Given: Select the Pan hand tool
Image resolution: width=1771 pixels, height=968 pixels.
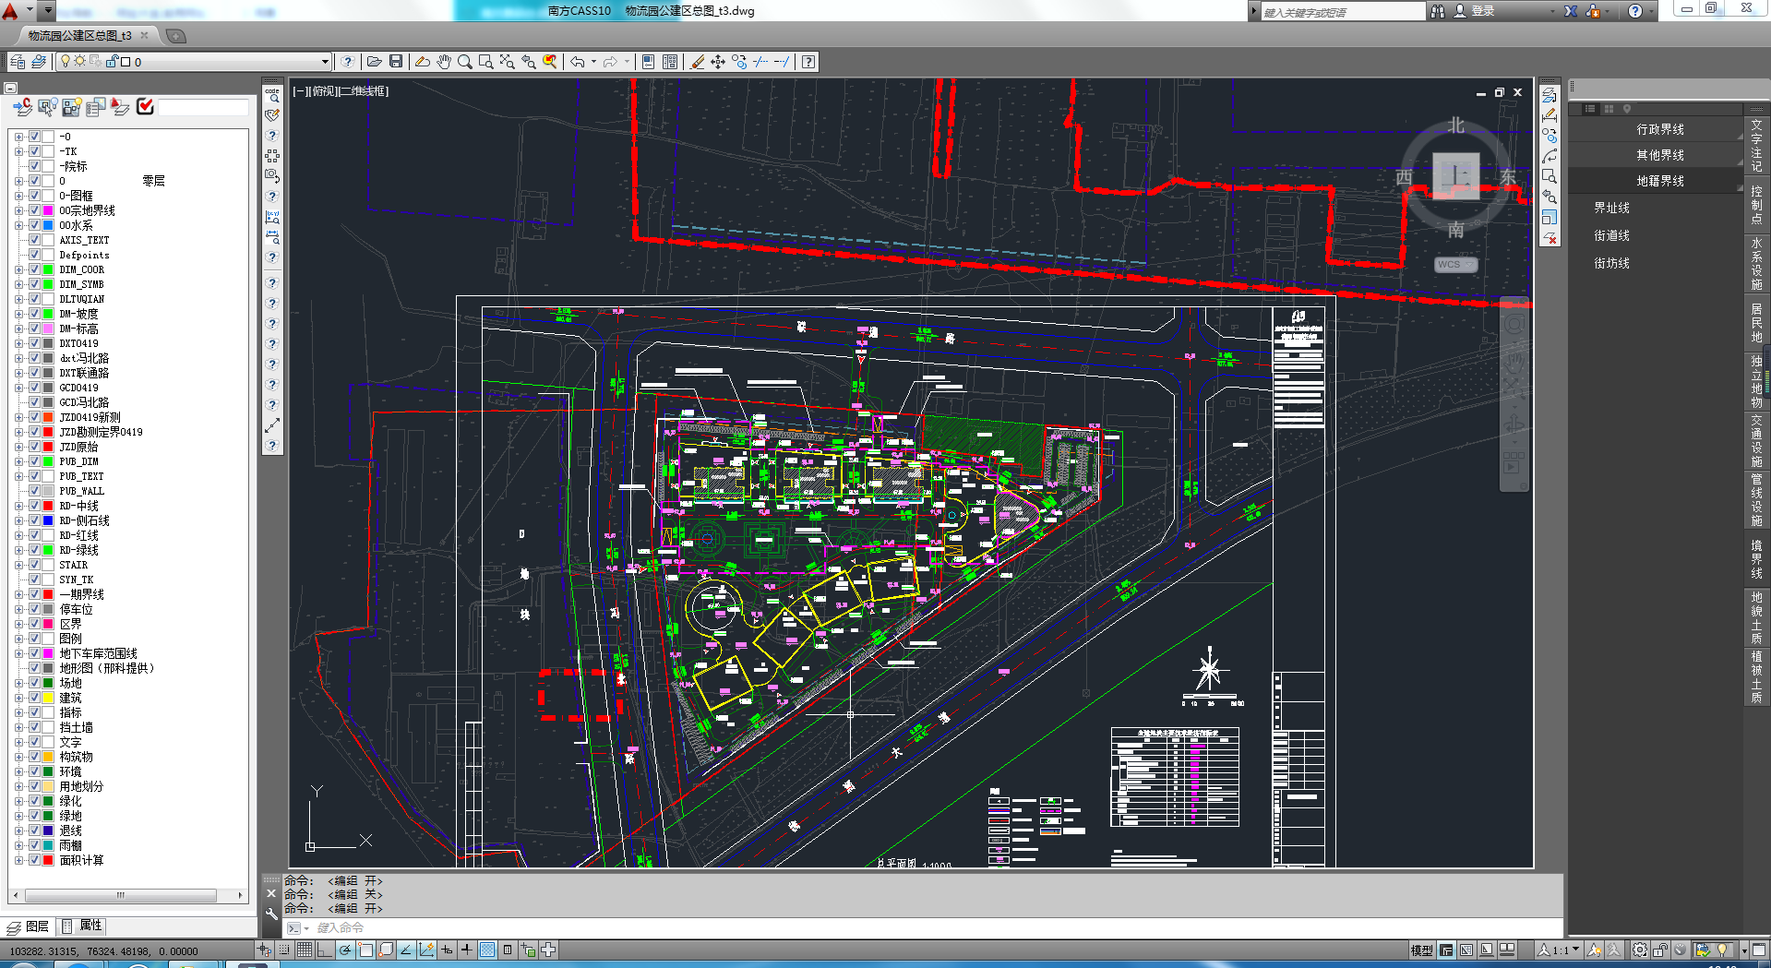Looking at the screenshot, I should [444, 62].
